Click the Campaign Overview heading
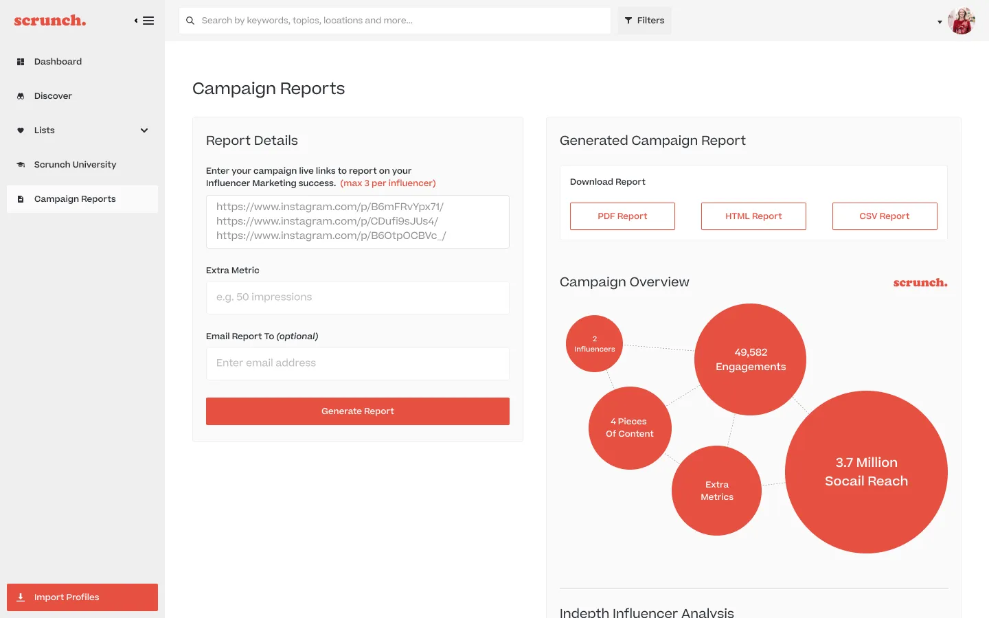 (624, 282)
